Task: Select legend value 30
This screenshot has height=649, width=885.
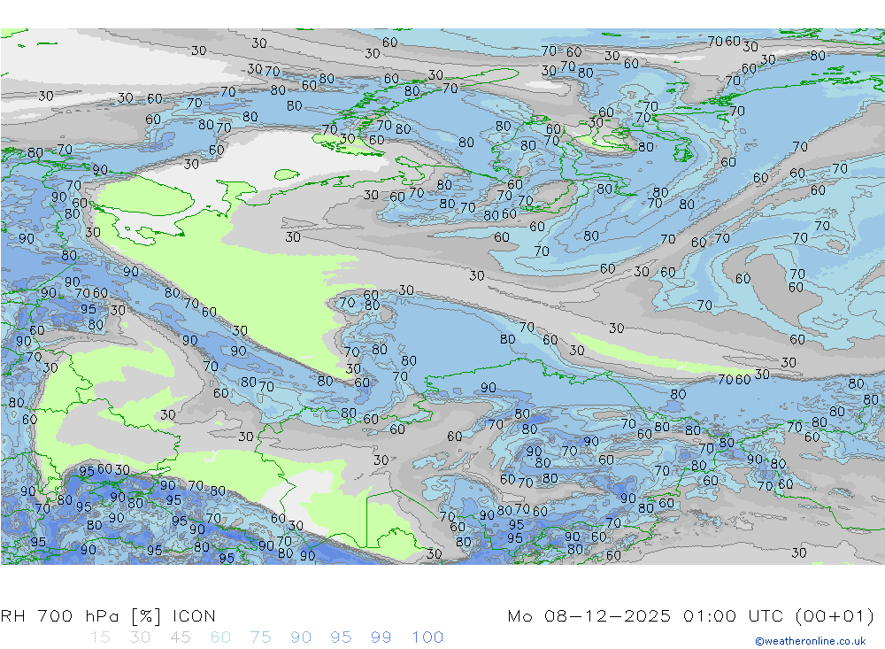Action: [140, 637]
